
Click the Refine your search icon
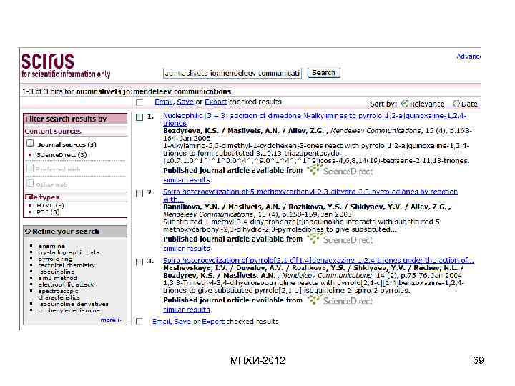(x=28, y=232)
